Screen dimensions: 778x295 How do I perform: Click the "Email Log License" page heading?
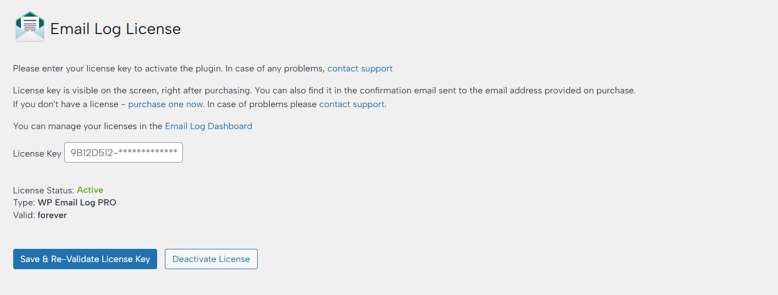pyautogui.click(x=115, y=29)
